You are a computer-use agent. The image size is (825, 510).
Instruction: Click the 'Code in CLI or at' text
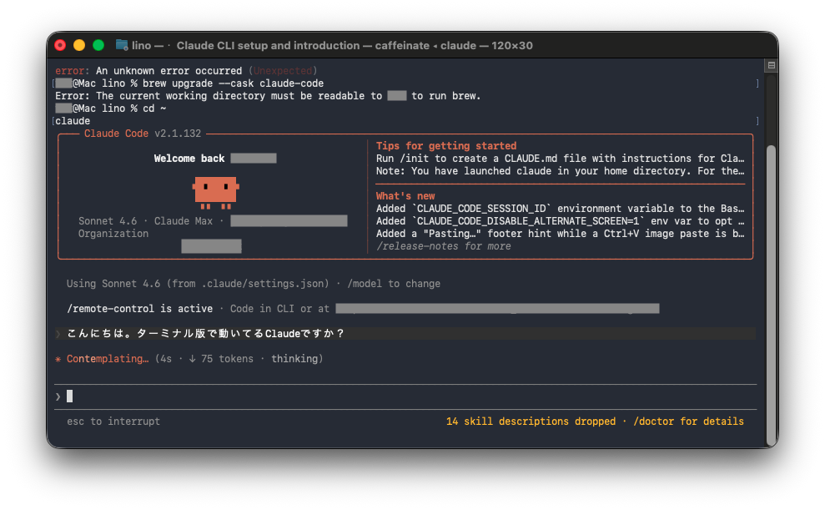279,309
